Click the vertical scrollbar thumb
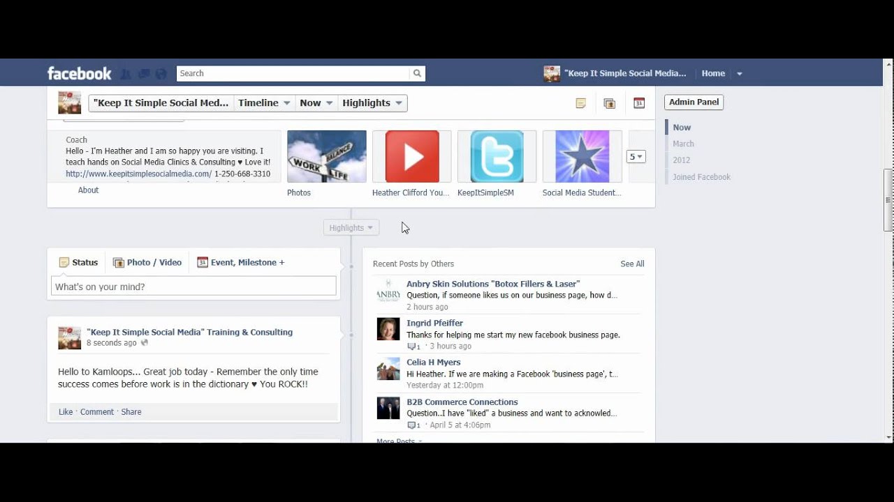The width and height of the screenshot is (894, 502). coord(888,200)
